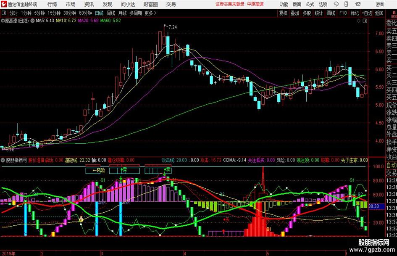Image resolution: width=397 pixels, height=256 pixels.
Task: Select the 日线 daily chart tab
Action: pos(99,13)
